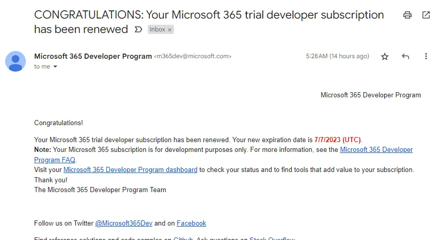This screenshot has height=240, width=439.
Task: Reply using the arrow icon
Action: [x=405, y=56]
